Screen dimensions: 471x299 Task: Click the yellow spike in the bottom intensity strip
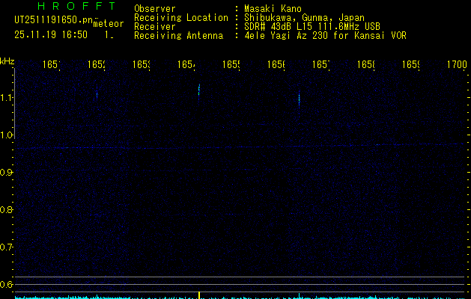click(x=199, y=295)
